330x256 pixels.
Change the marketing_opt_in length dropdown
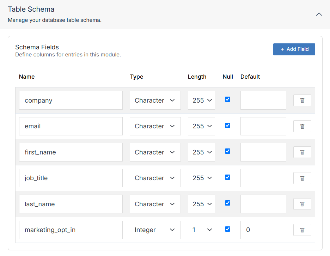[201, 230]
